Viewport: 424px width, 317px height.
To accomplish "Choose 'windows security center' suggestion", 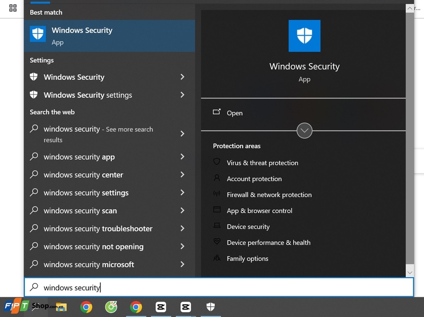I will (x=110, y=175).
